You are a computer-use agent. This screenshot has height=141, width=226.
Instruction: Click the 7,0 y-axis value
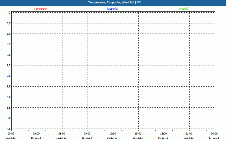pos(9,76)
